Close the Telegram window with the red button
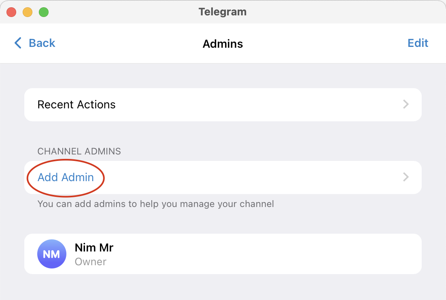Image resolution: width=446 pixels, height=300 pixels. pyautogui.click(x=11, y=12)
